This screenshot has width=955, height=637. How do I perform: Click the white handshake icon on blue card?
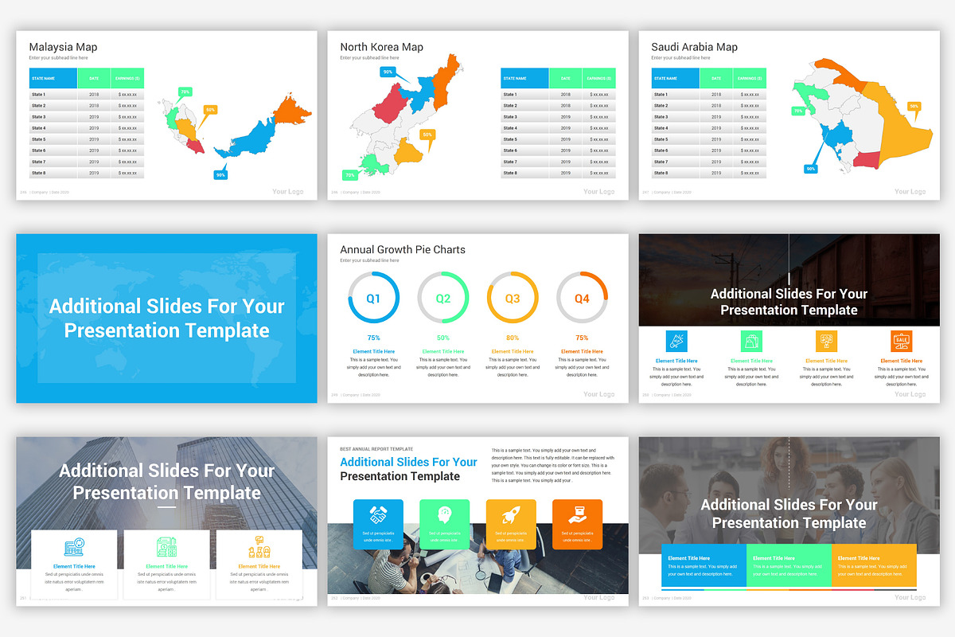(x=378, y=515)
